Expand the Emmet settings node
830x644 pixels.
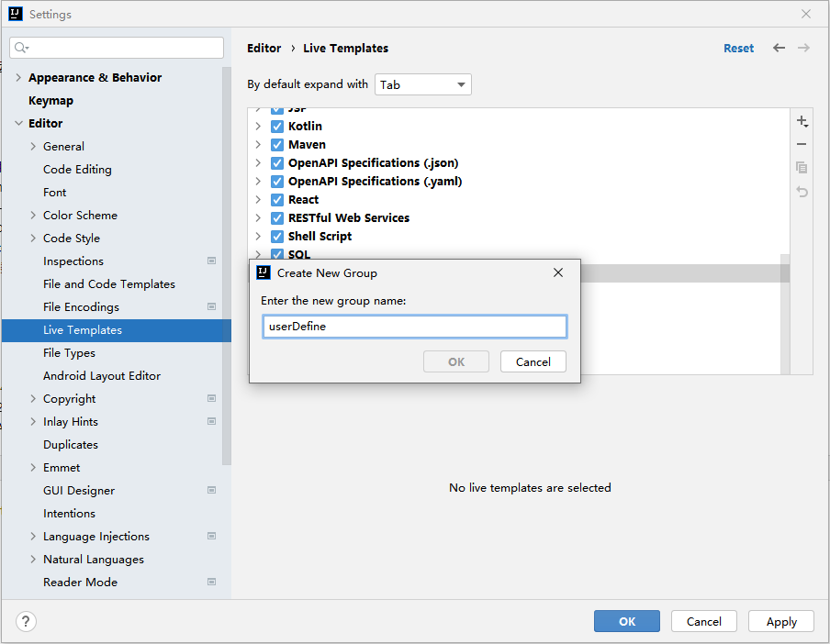click(x=33, y=467)
